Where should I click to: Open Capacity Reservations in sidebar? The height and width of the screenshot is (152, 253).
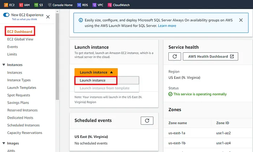click(x=25, y=133)
